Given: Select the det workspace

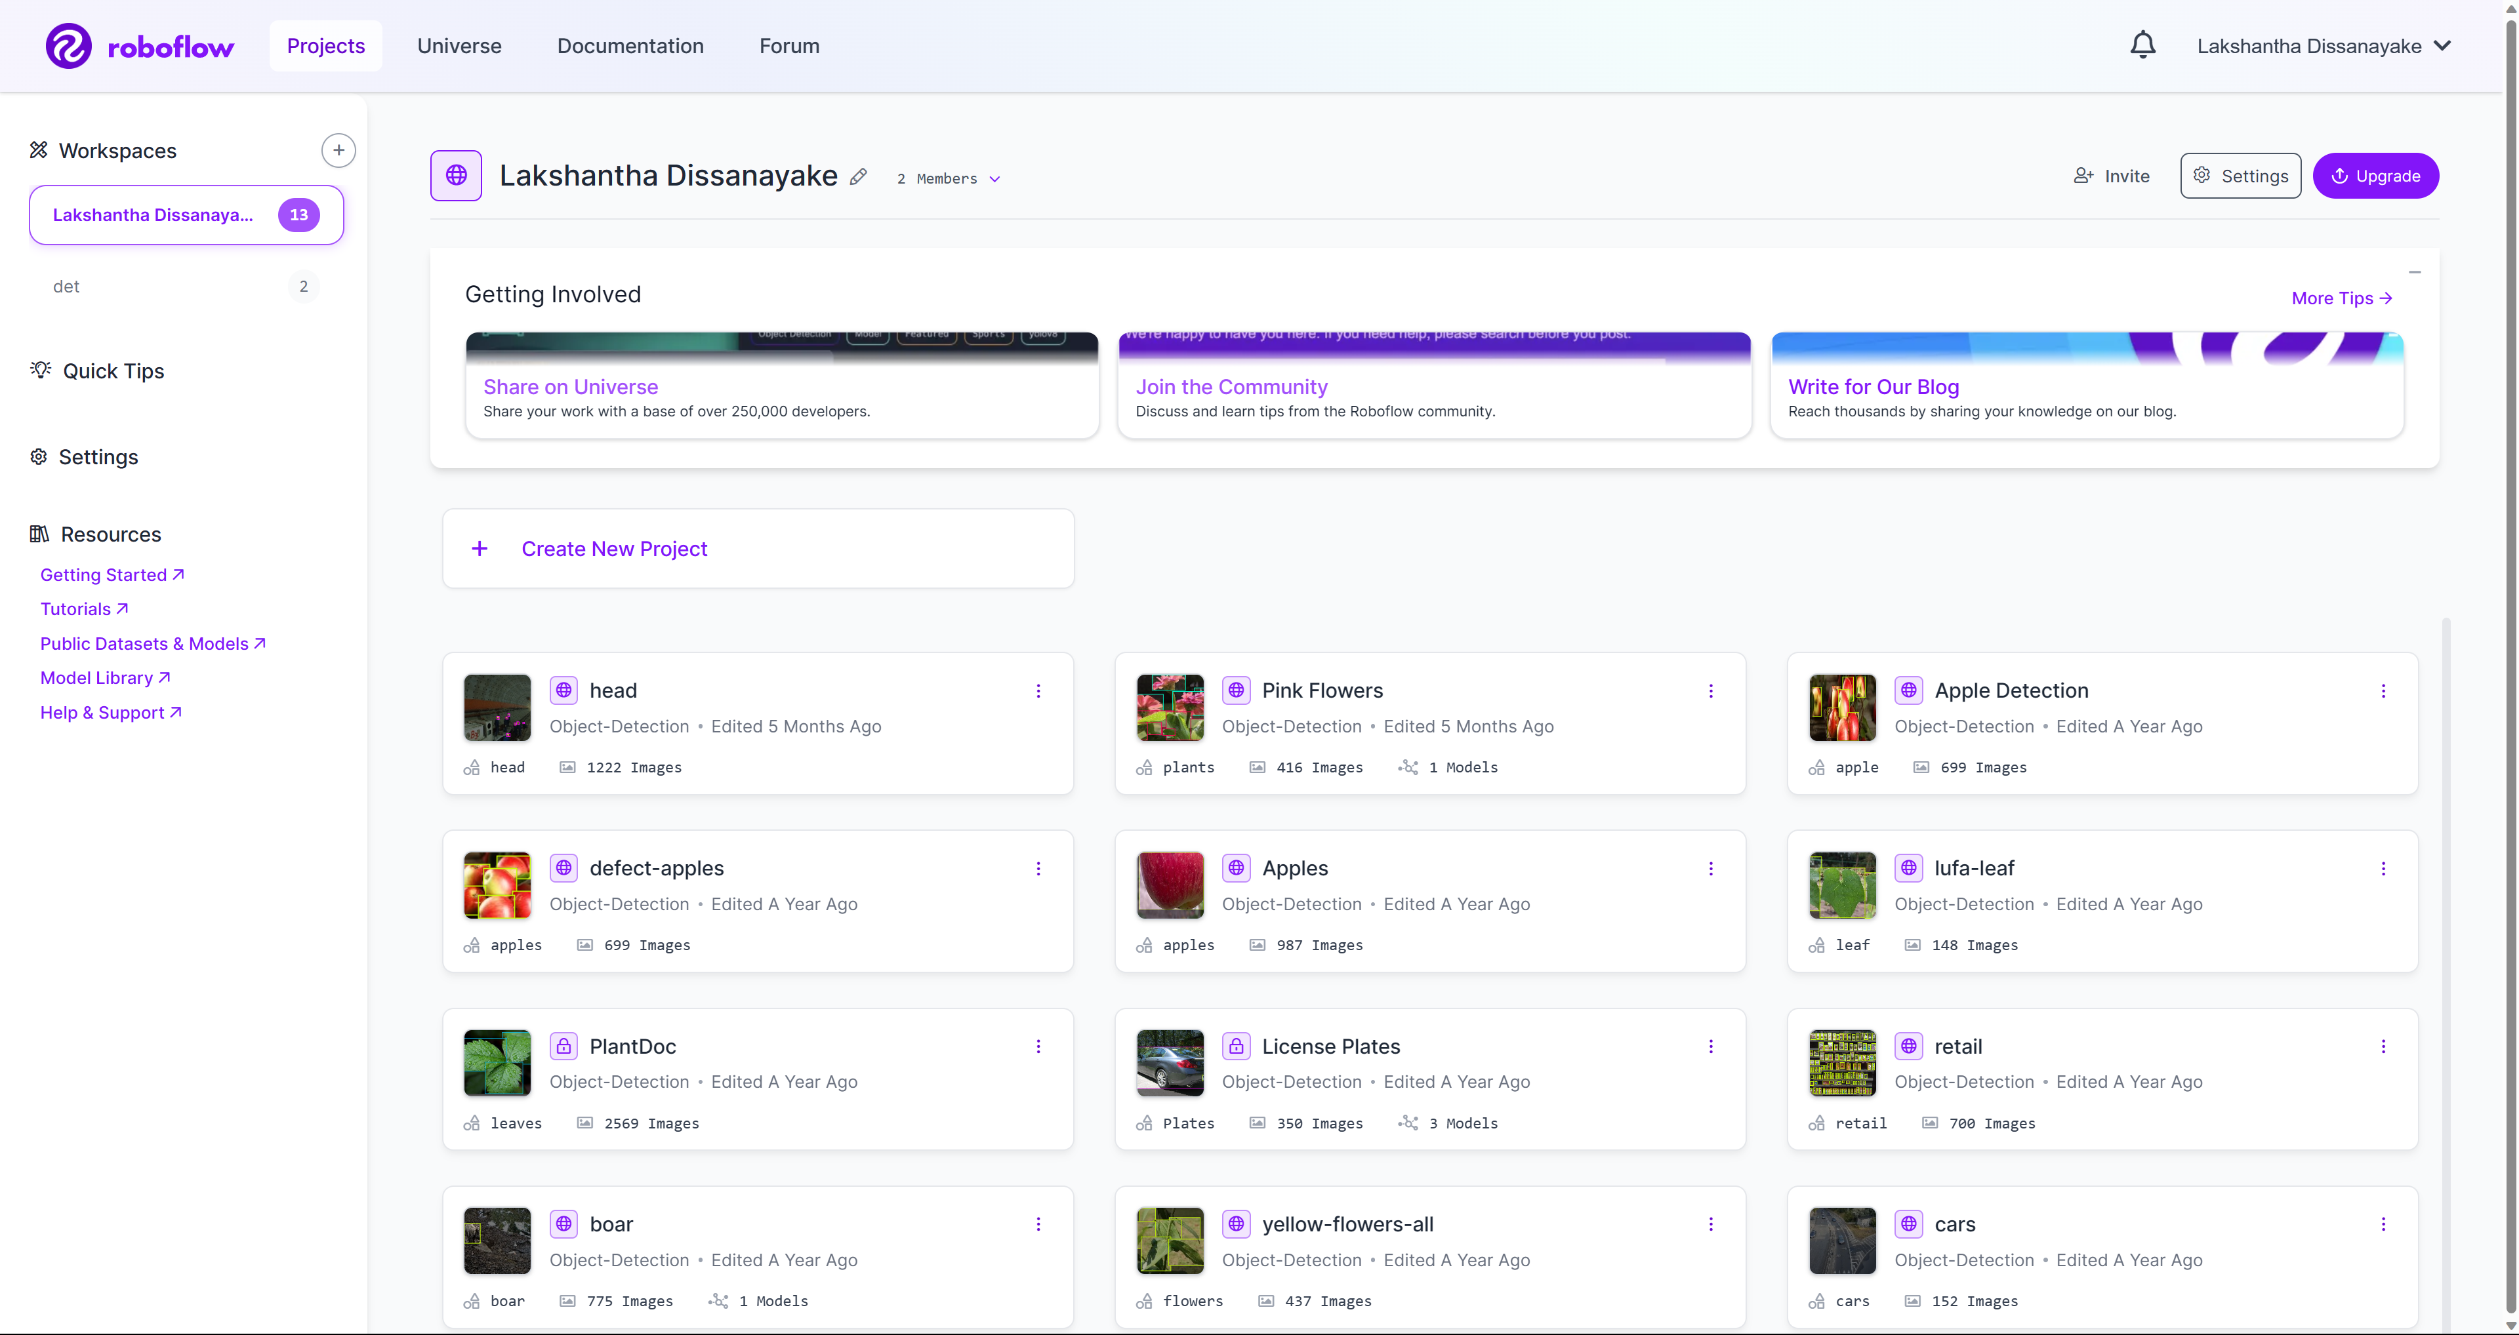Looking at the screenshot, I should [x=66, y=287].
